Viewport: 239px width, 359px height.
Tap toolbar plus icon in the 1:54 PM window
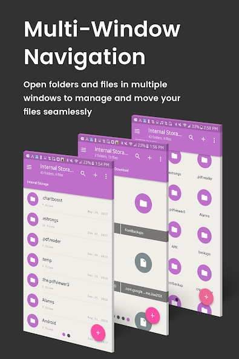coord(95,175)
